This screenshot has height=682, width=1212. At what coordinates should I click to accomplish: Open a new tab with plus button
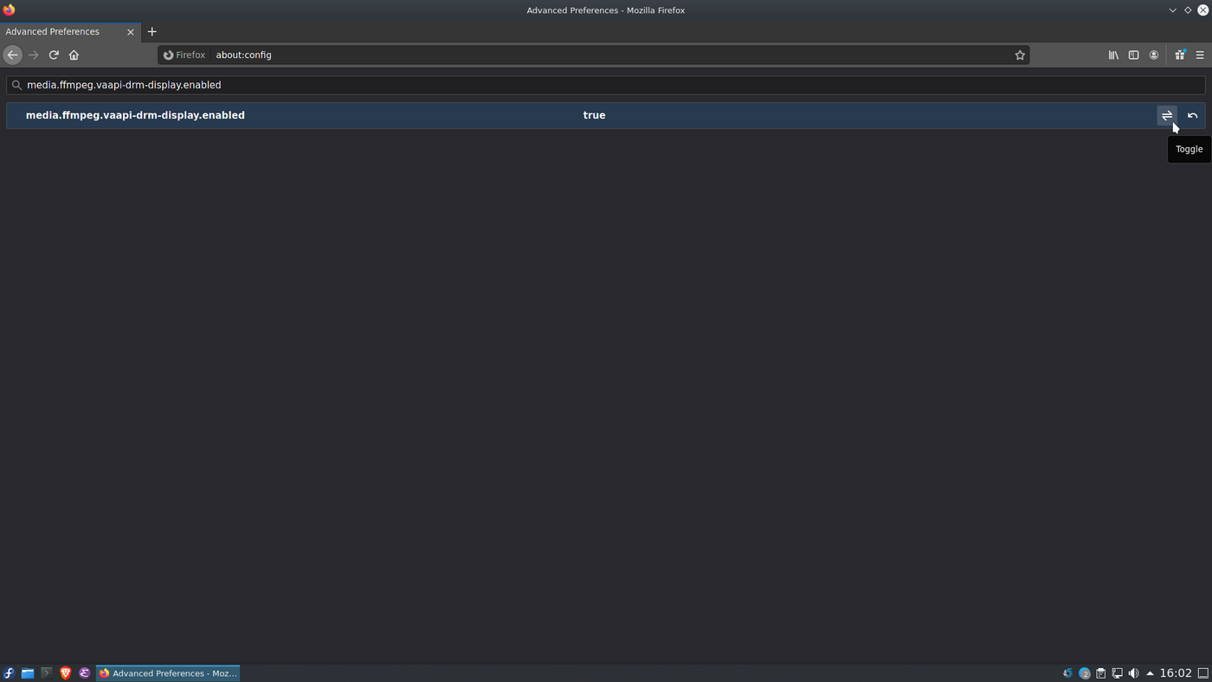click(151, 31)
